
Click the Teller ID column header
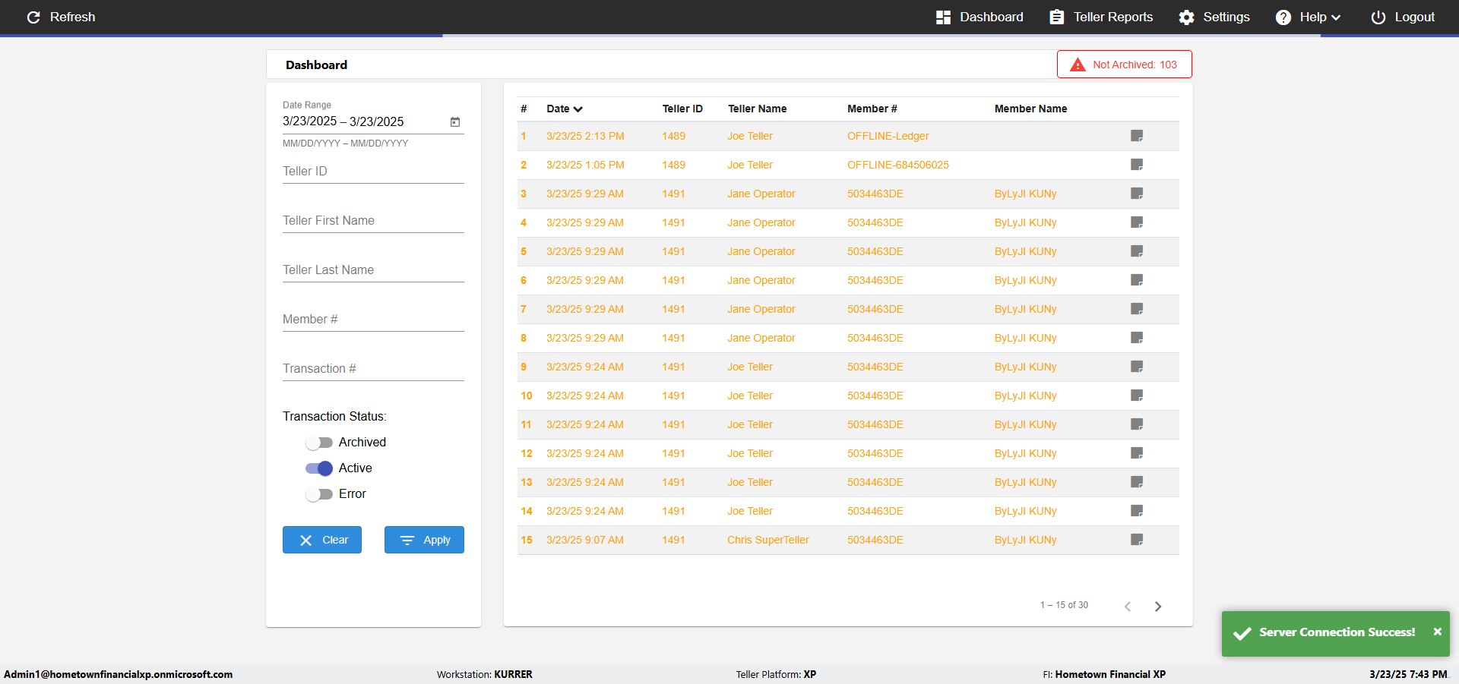pos(682,109)
